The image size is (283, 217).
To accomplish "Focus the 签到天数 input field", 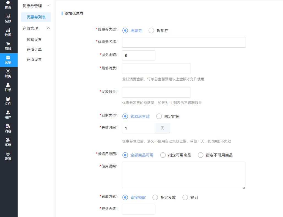I will click(138, 209).
